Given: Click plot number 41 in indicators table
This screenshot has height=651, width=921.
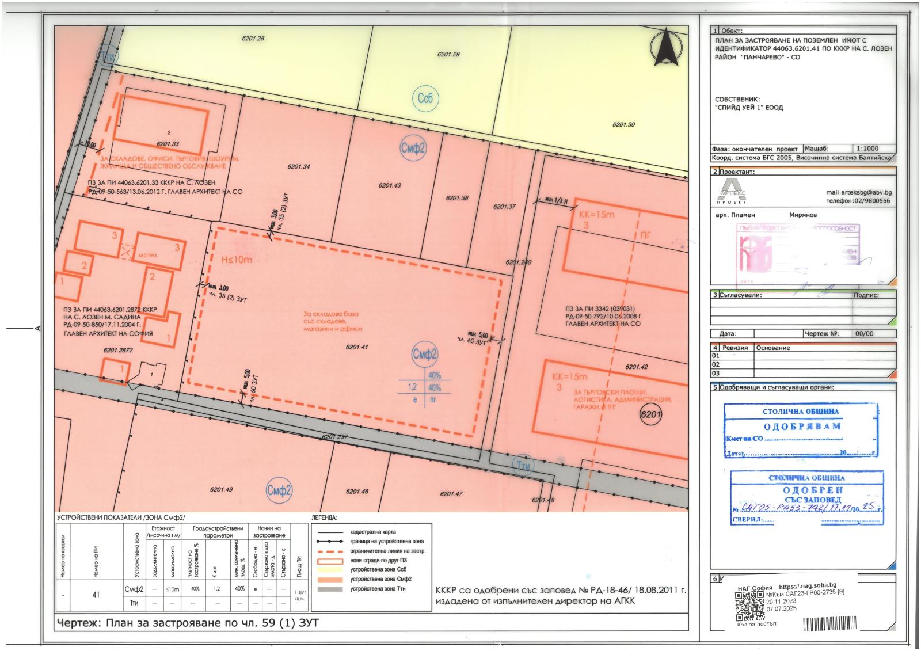Looking at the screenshot, I should click(96, 595).
